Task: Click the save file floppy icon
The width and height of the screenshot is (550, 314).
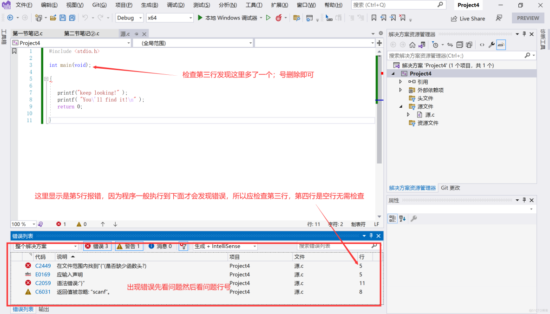Action: [62, 18]
